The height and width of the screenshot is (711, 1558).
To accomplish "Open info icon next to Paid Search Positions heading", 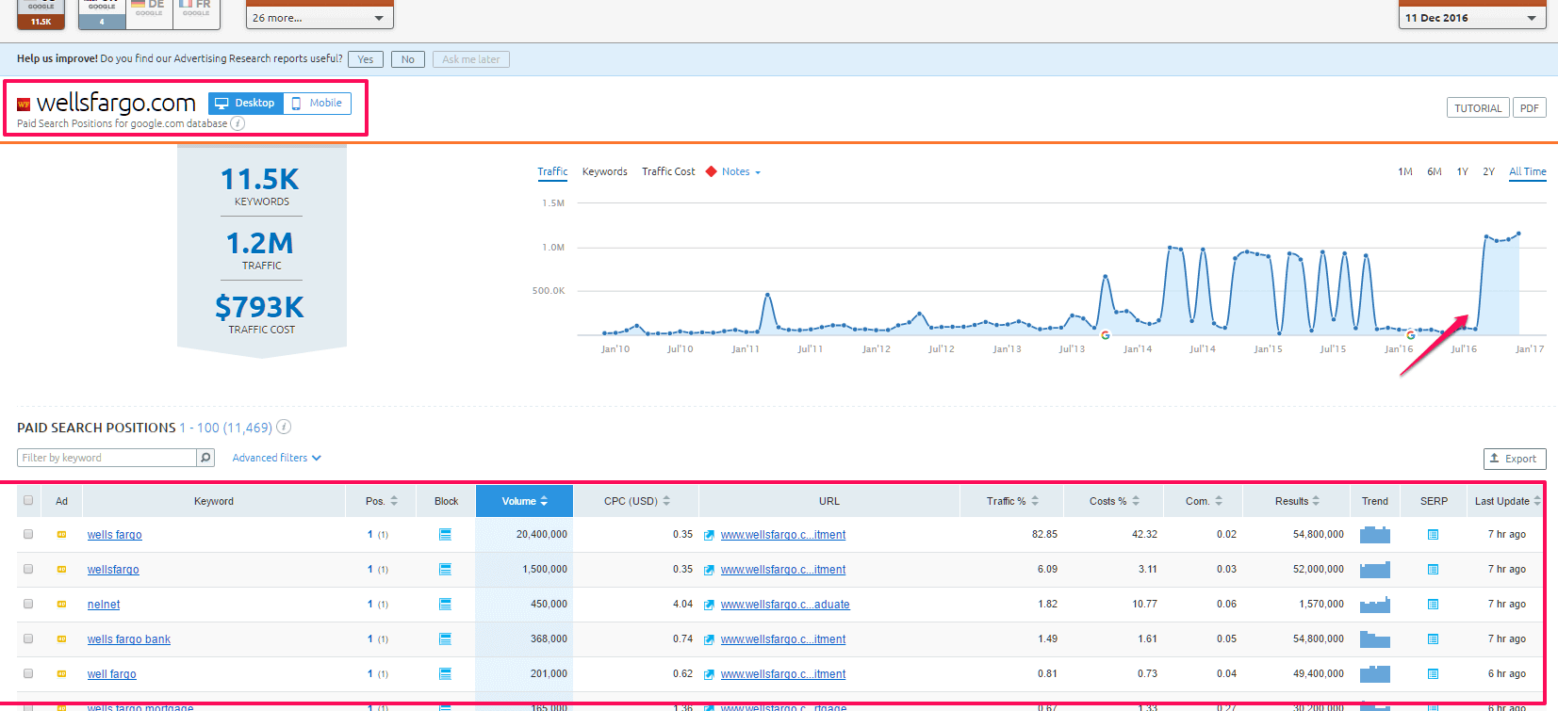I will pyautogui.click(x=284, y=427).
